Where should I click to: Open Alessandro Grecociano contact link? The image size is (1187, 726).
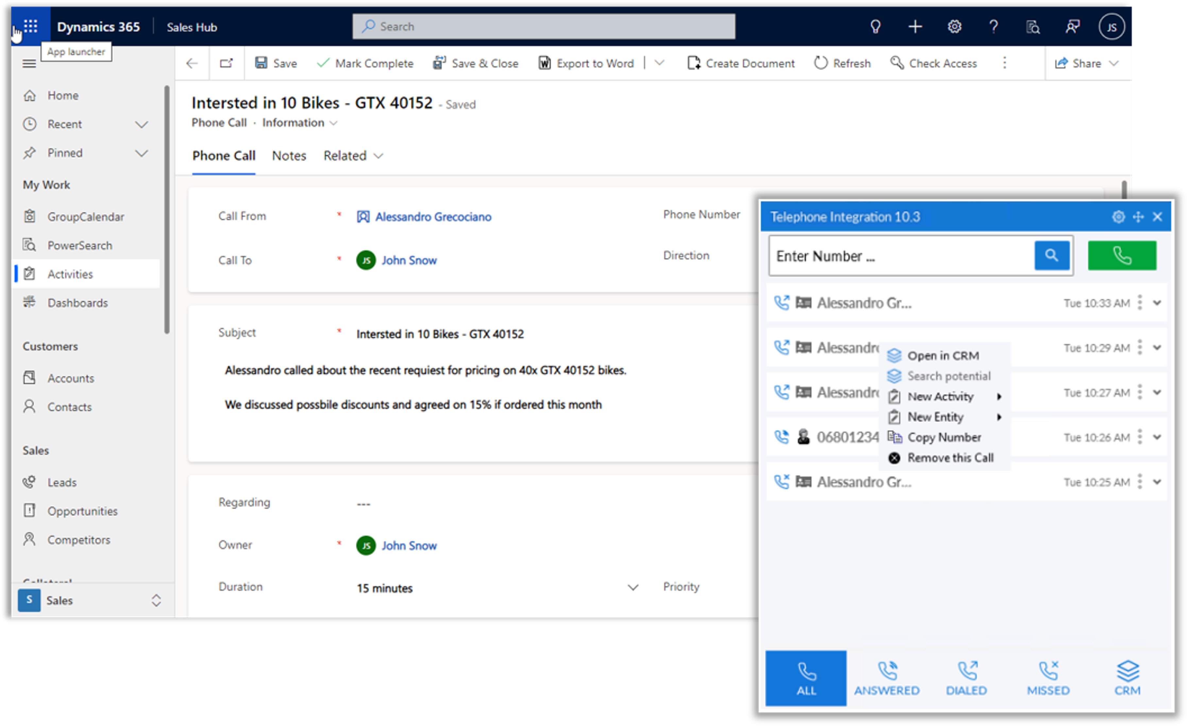tap(433, 217)
